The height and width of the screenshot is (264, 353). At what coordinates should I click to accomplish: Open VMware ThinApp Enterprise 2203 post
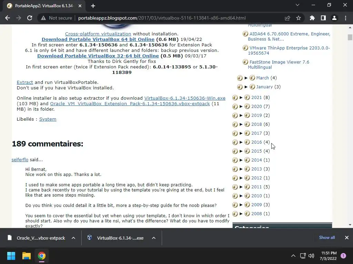coord(289,51)
